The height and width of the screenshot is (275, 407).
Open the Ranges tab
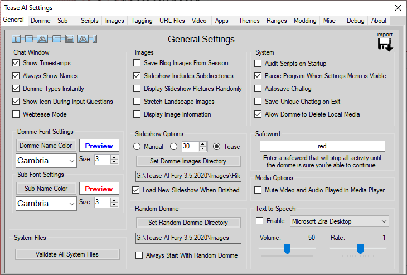coord(277,21)
